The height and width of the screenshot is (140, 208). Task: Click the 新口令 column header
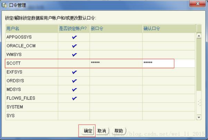pos(116,28)
